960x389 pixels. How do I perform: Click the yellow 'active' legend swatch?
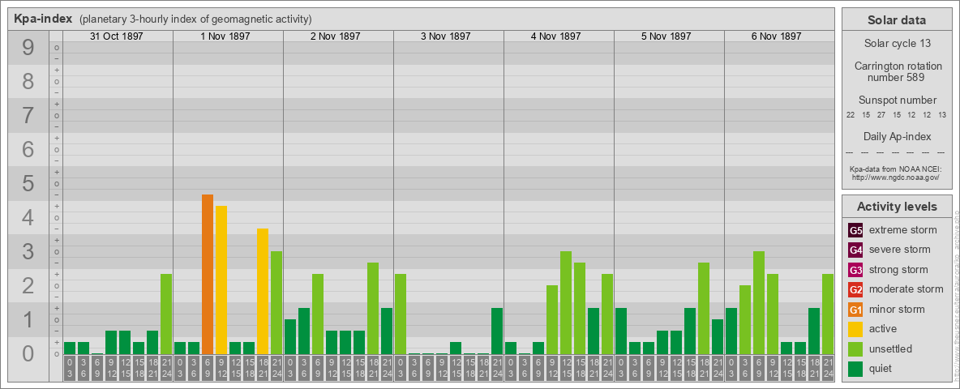coord(855,329)
